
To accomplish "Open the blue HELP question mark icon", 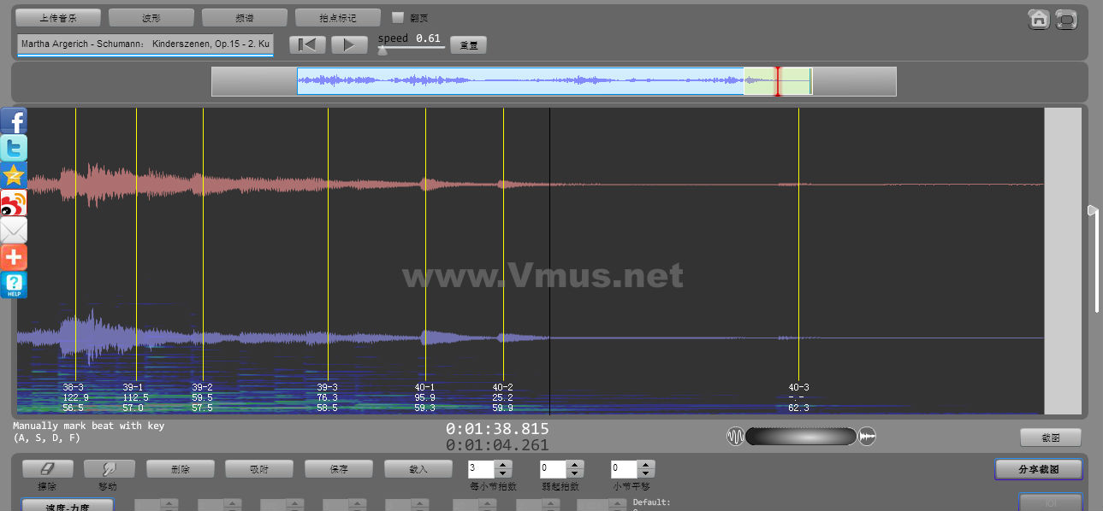I will [14, 285].
